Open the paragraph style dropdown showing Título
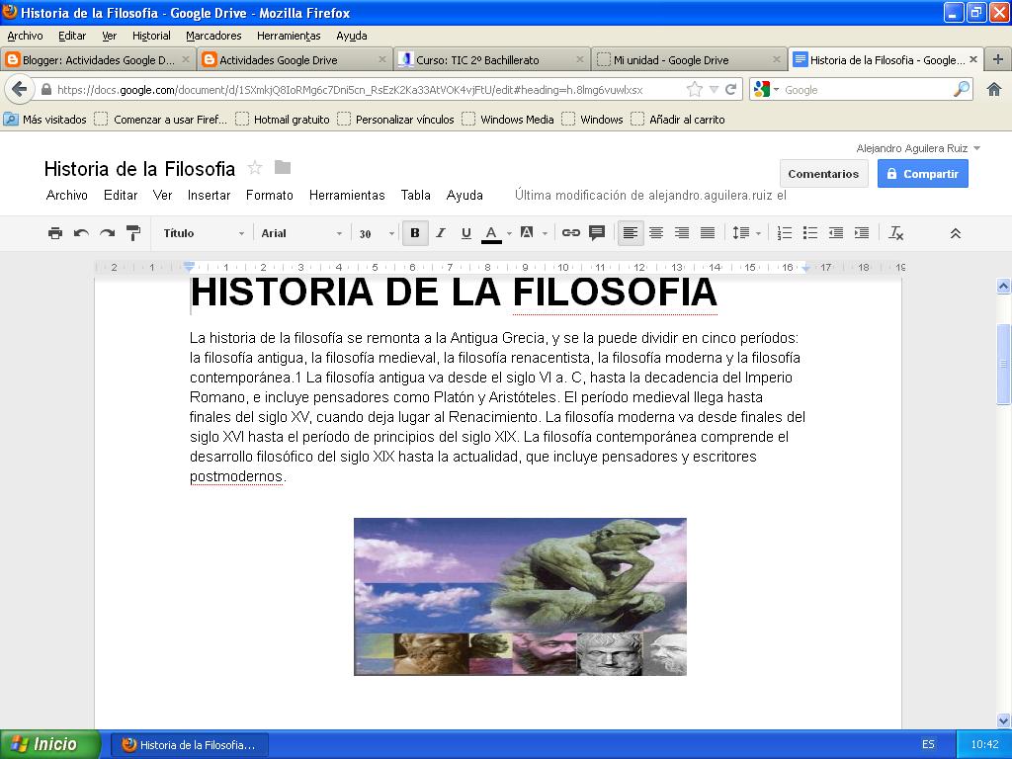Image resolution: width=1012 pixels, height=759 pixels. [x=202, y=233]
